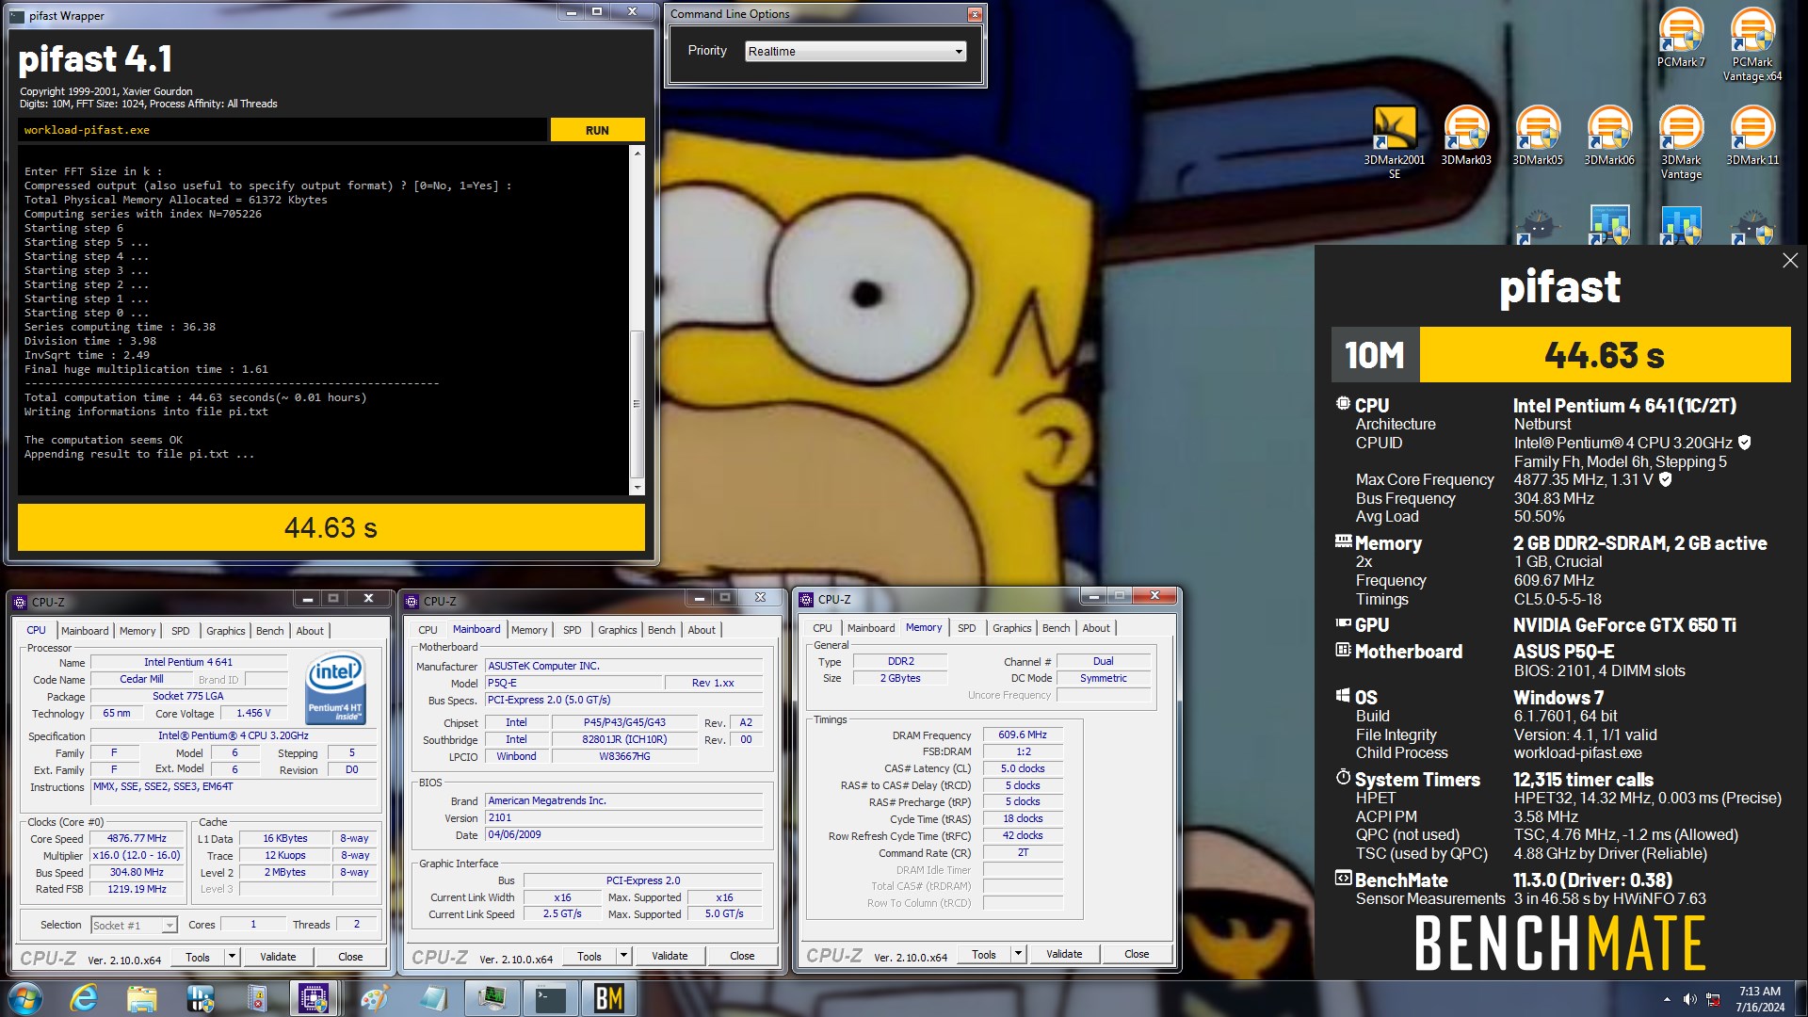Click the Code Name value Cedar Mill

[x=141, y=679]
